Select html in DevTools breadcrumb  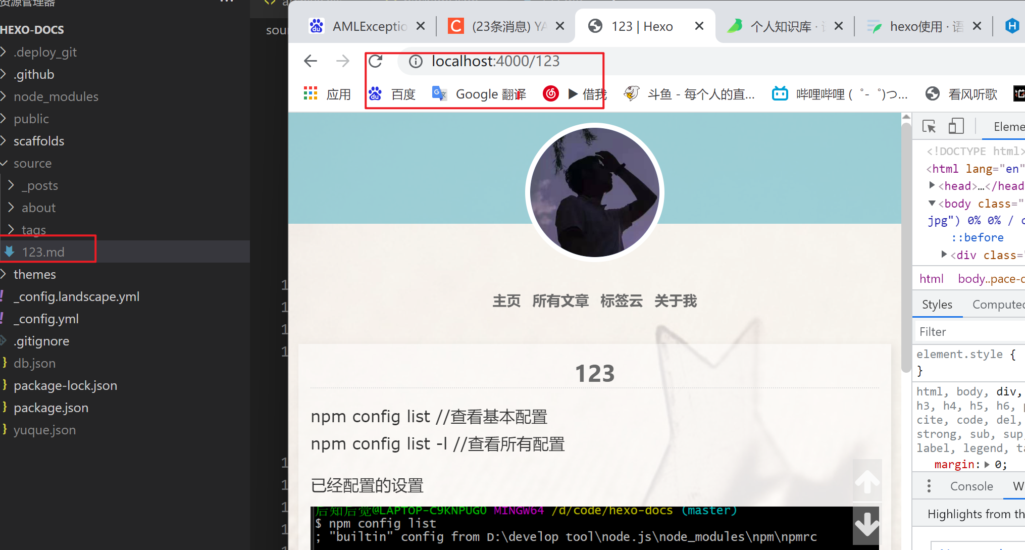[931, 279]
